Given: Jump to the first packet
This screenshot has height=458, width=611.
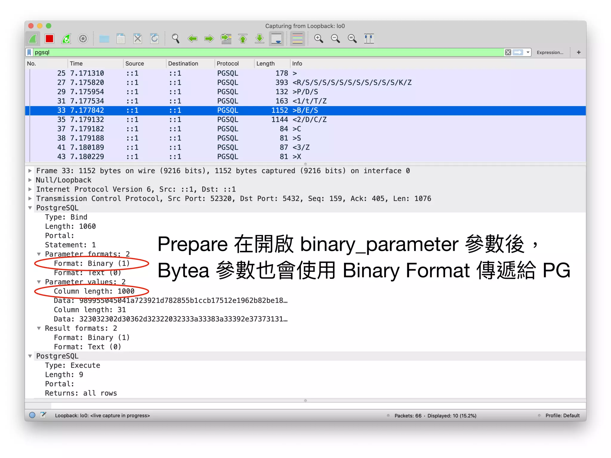Looking at the screenshot, I should 243,39.
